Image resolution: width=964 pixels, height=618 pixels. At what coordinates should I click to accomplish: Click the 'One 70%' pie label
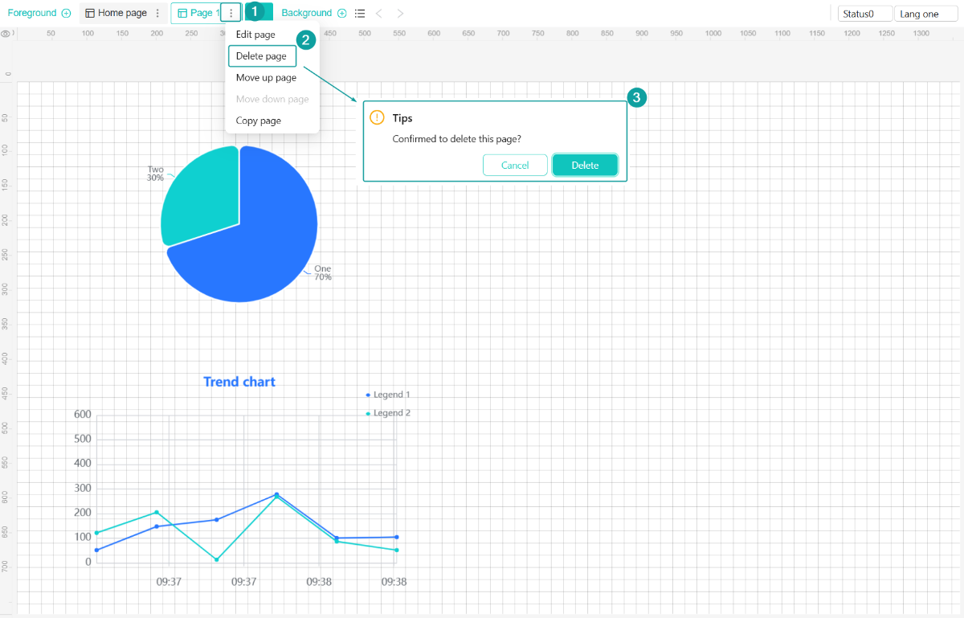[x=323, y=273]
